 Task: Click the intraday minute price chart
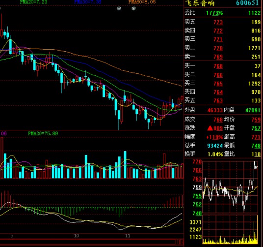(x=230, y=187)
